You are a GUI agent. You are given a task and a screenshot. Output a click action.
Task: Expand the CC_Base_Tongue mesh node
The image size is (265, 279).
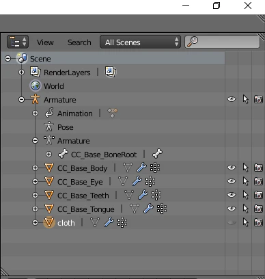(x=35, y=209)
